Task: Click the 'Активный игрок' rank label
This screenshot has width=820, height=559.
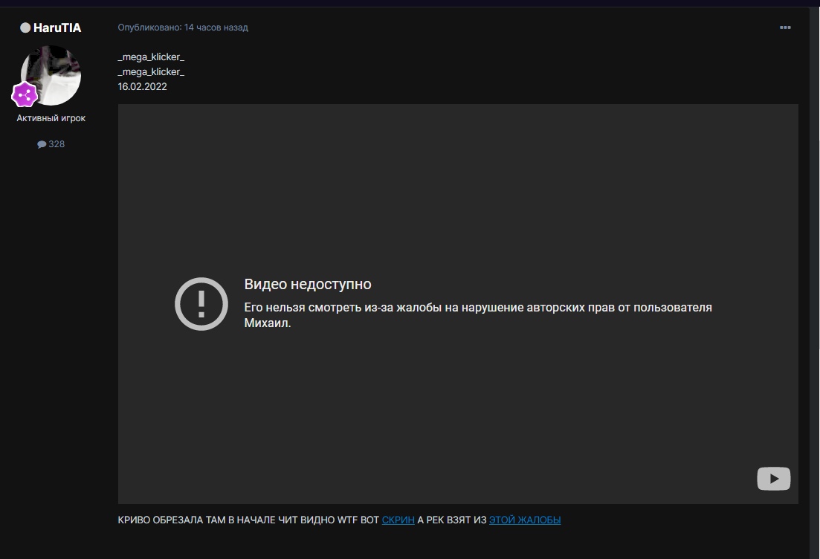Action: tap(51, 118)
